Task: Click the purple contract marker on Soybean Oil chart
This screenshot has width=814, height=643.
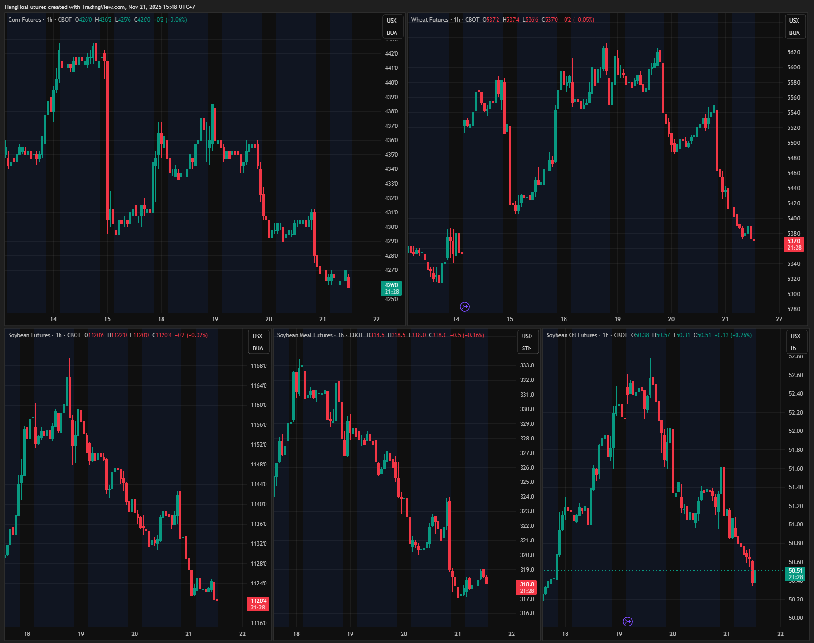Action: [x=627, y=621]
